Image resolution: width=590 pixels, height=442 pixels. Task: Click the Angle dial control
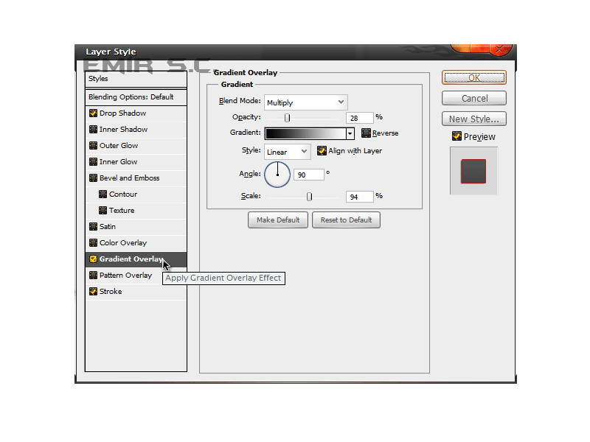(277, 175)
